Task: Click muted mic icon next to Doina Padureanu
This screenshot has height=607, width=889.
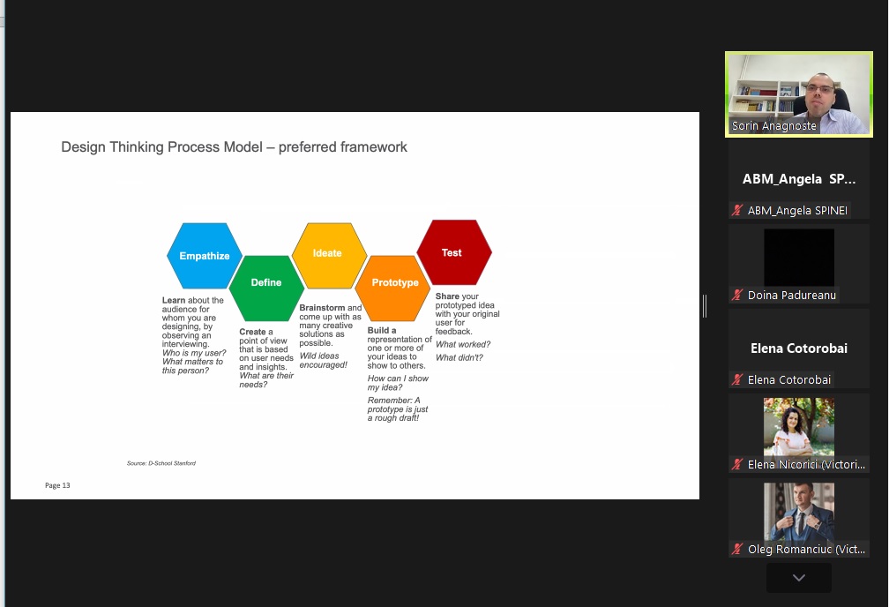Action: pyautogui.click(x=737, y=295)
